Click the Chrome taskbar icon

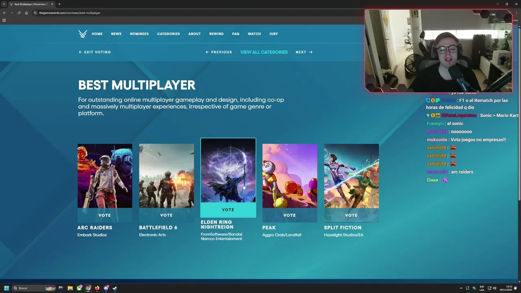click(x=88, y=288)
